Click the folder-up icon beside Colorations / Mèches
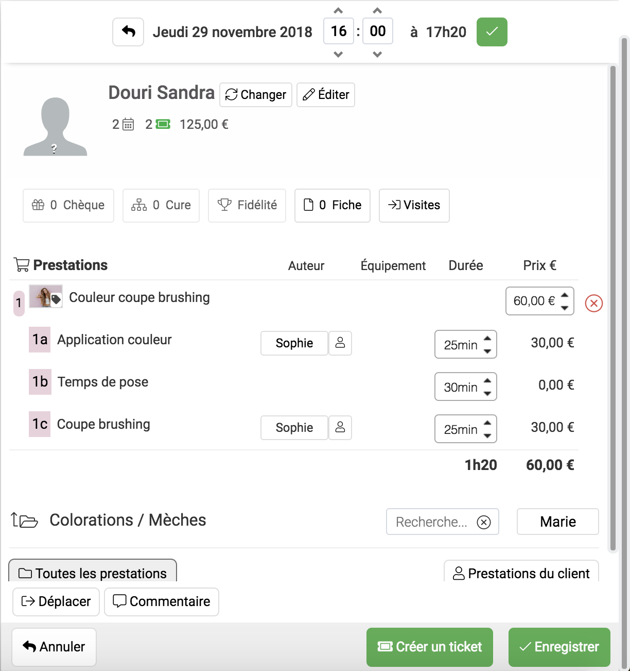The height and width of the screenshot is (671, 630). pyautogui.click(x=24, y=521)
